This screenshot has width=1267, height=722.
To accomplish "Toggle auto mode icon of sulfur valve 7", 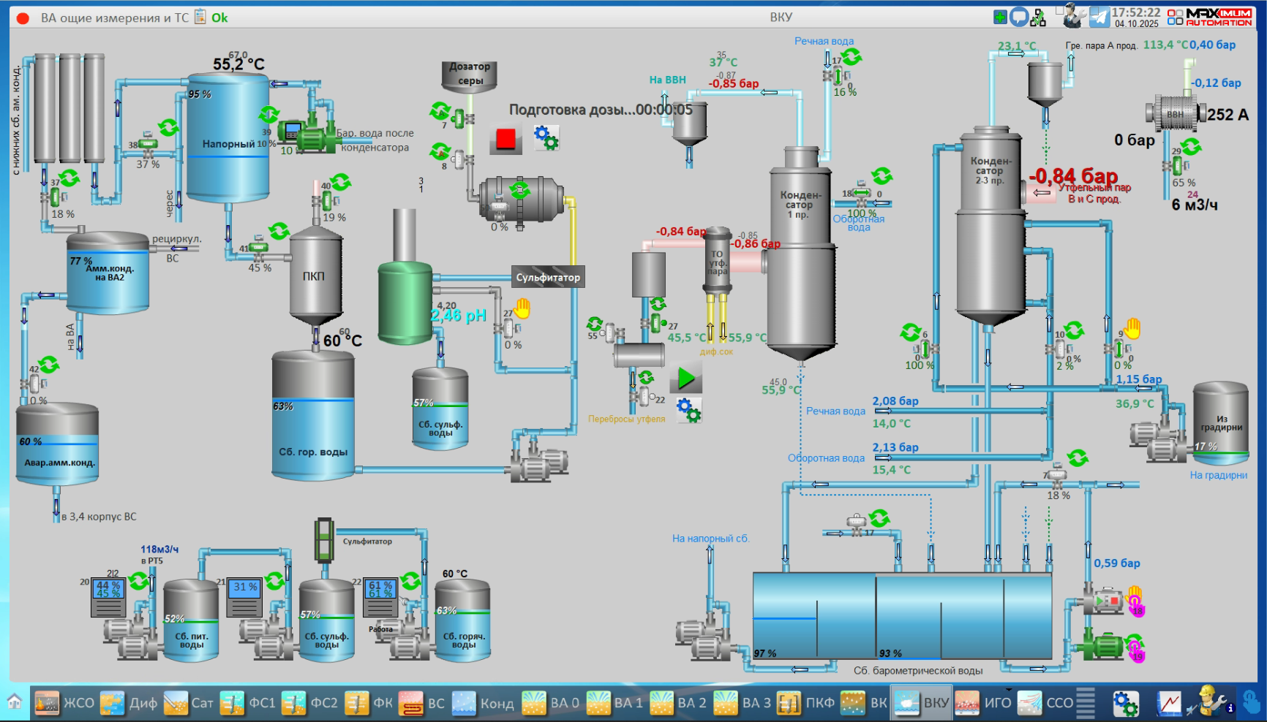I will pyautogui.click(x=440, y=110).
